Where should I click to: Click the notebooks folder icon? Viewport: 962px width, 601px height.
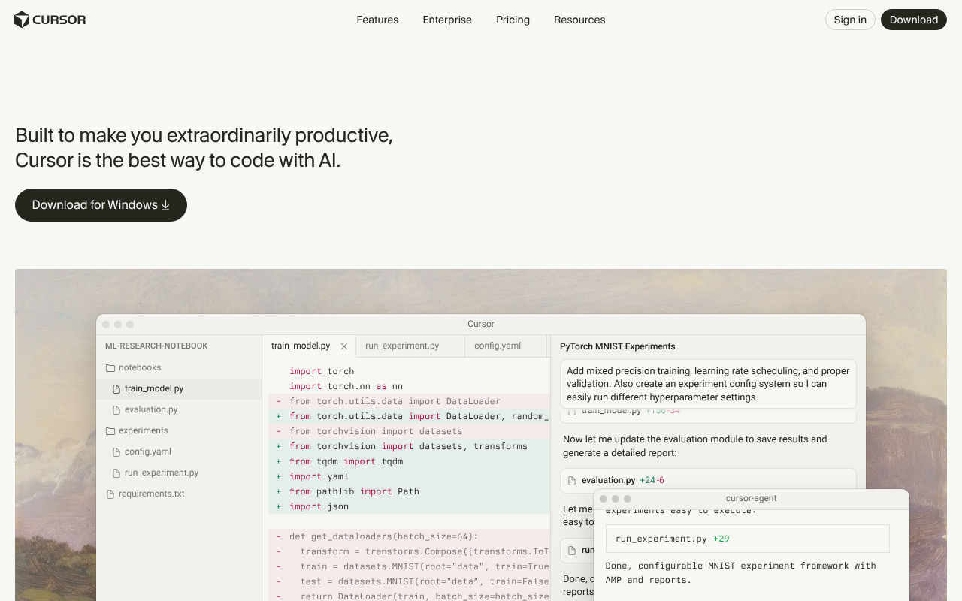click(x=110, y=368)
